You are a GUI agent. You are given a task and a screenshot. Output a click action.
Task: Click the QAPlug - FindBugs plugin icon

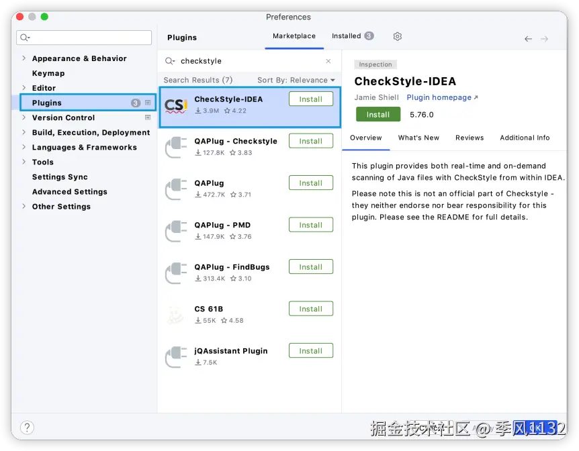176,273
